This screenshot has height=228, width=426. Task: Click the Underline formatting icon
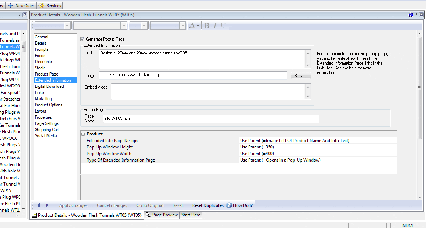coord(223,25)
